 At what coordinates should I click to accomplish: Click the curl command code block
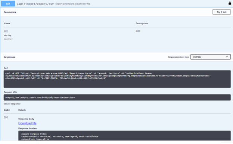117,79
